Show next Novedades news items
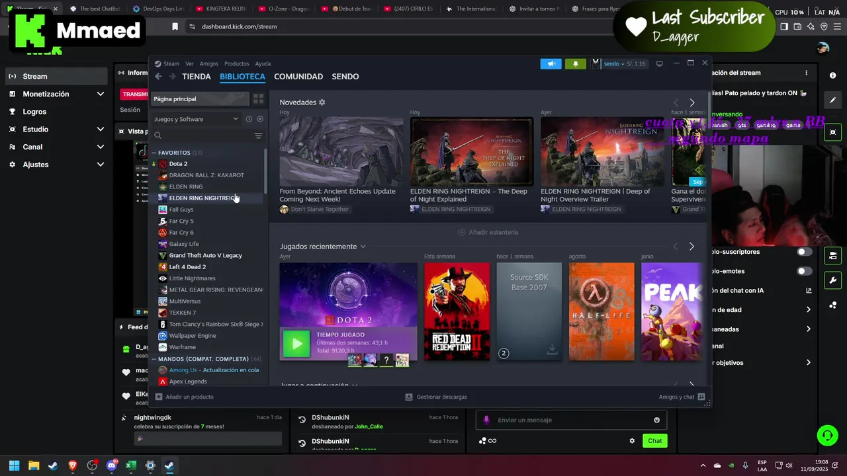 pyautogui.click(x=692, y=102)
